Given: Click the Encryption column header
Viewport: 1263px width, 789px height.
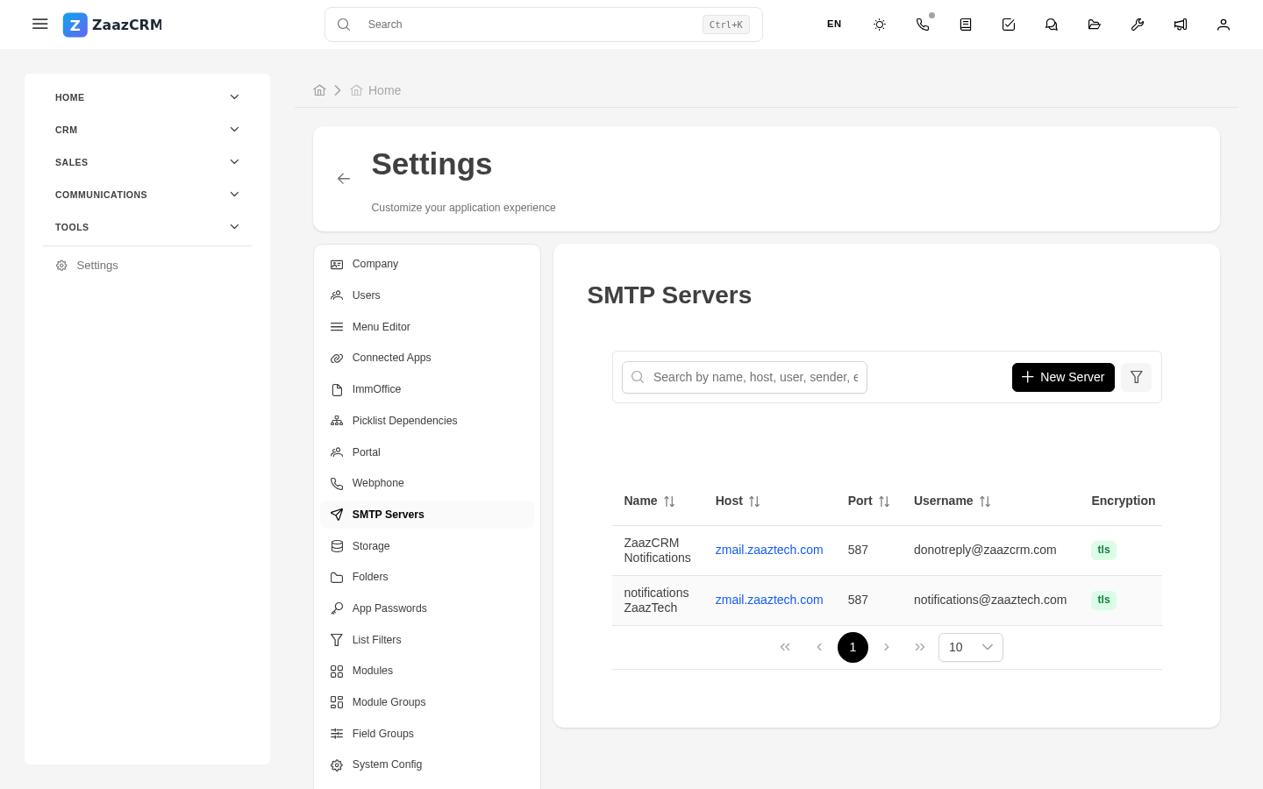Looking at the screenshot, I should 1124,501.
